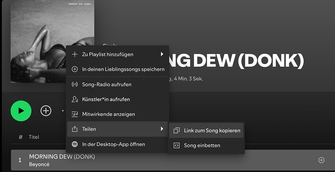
Task: Click the artist icon beside Künstler*in aufrufen
Action: point(75,99)
